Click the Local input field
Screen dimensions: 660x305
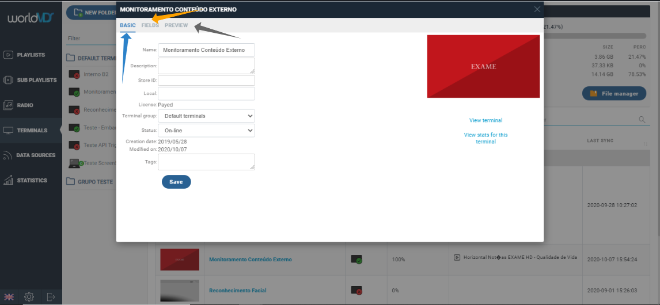pos(206,93)
